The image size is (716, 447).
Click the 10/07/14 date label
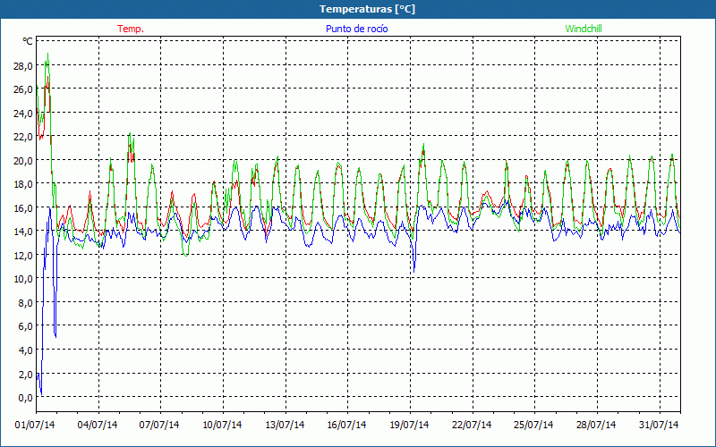(x=222, y=426)
